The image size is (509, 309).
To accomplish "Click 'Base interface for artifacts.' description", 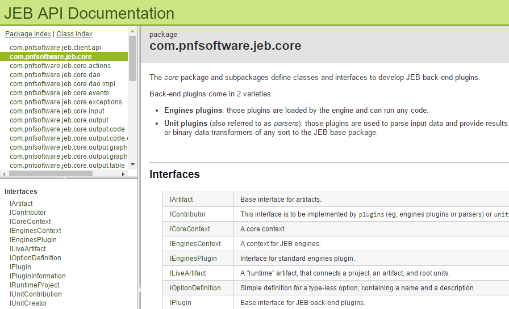I will pyautogui.click(x=281, y=200).
